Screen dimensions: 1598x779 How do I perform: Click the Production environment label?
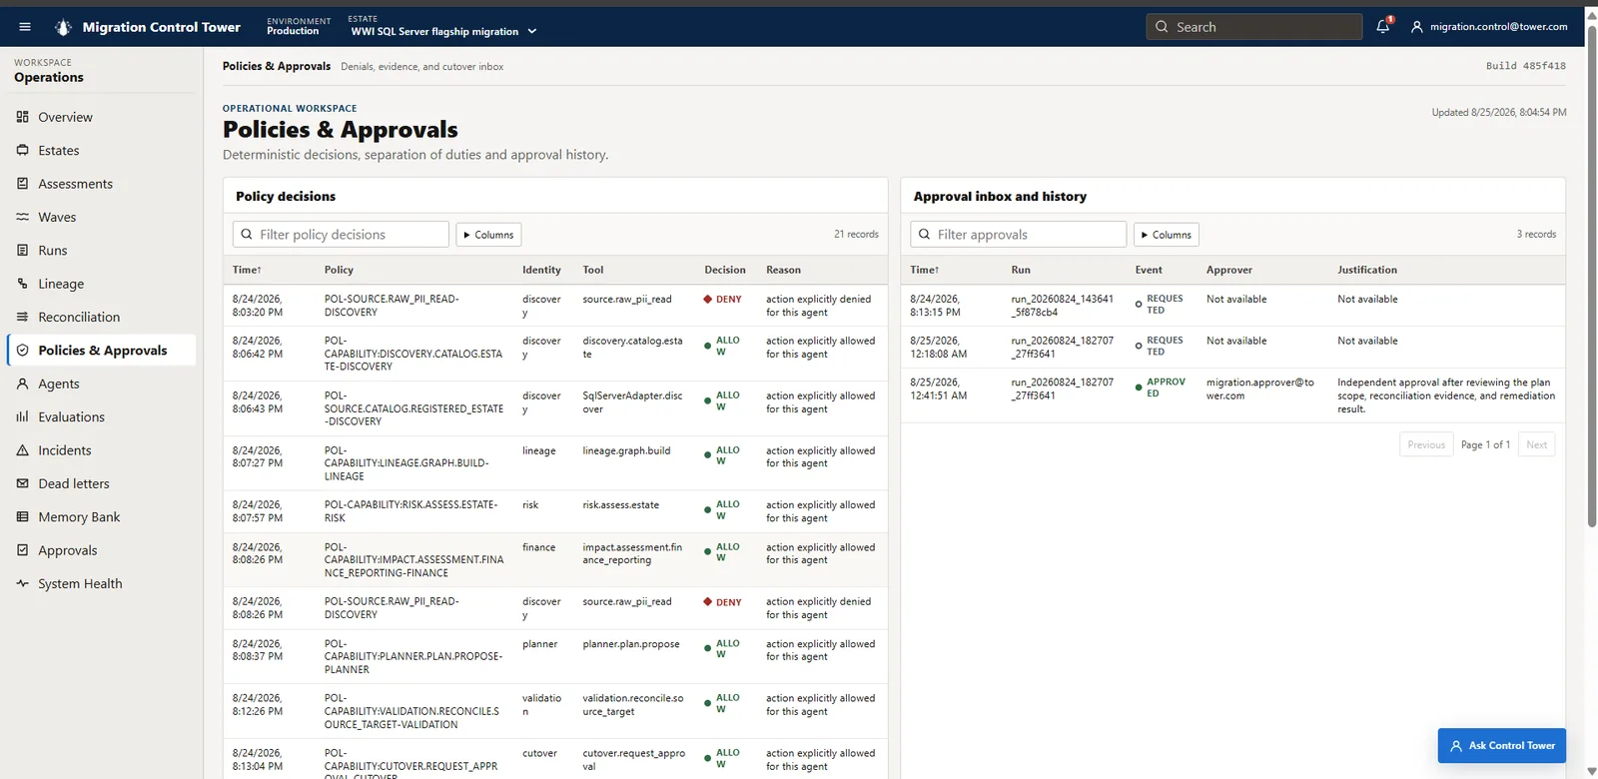[293, 31]
